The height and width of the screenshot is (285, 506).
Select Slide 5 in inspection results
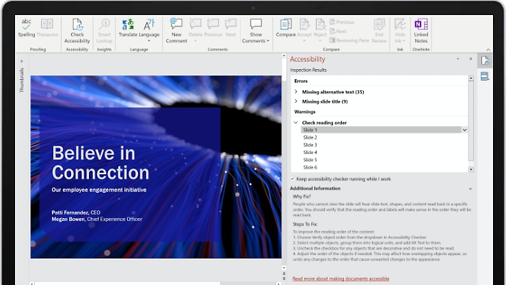[310, 160]
